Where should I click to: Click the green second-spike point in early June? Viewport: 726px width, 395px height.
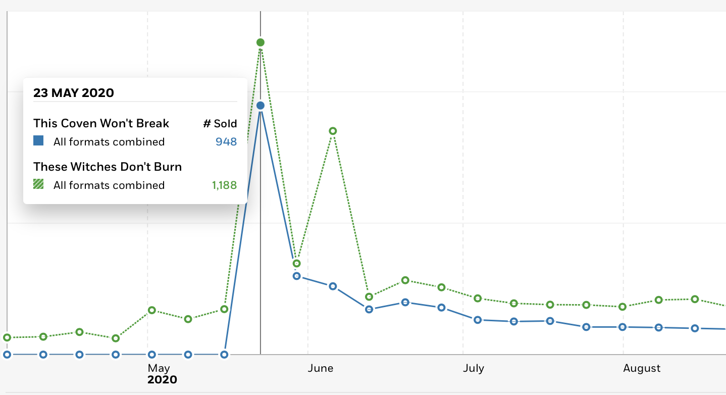click(x=333, y=131)
